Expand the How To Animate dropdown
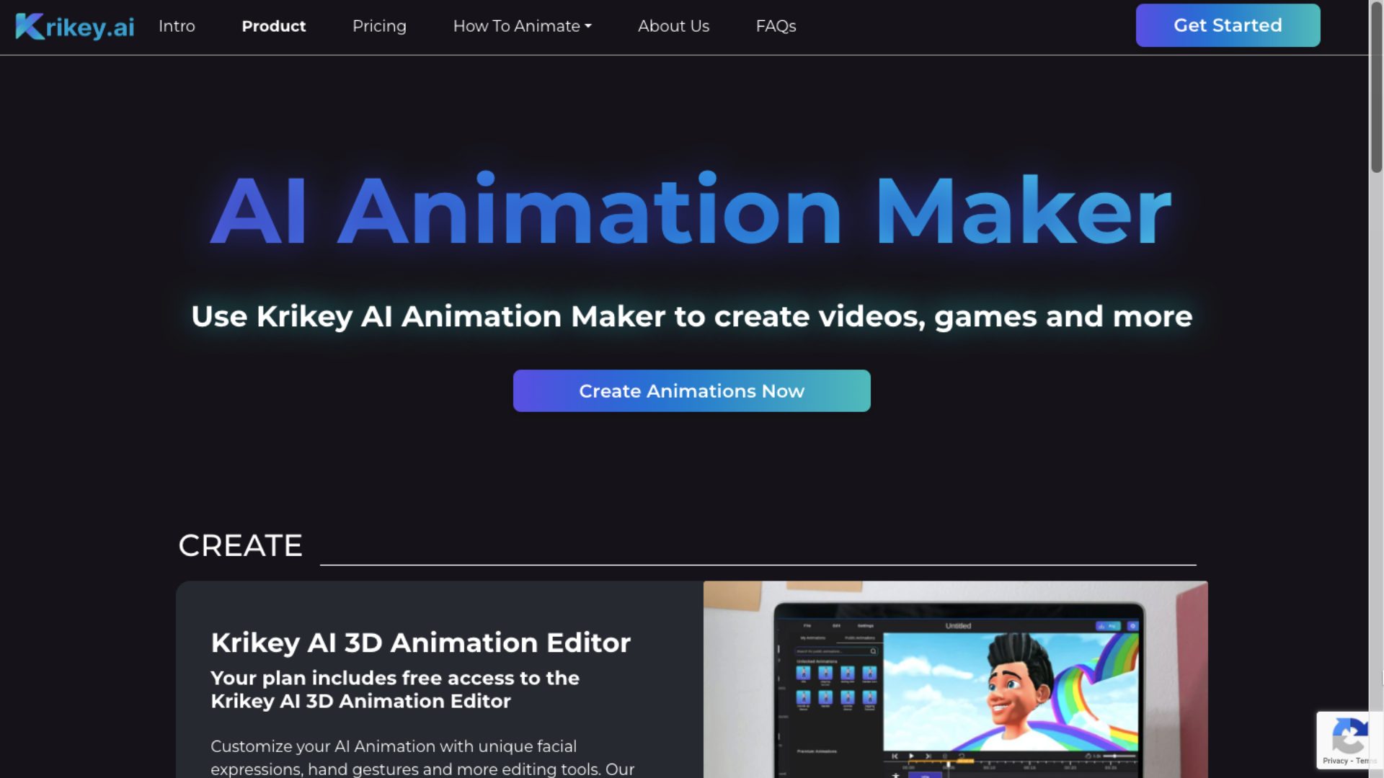1384x778 pixels. coord(522,26)
